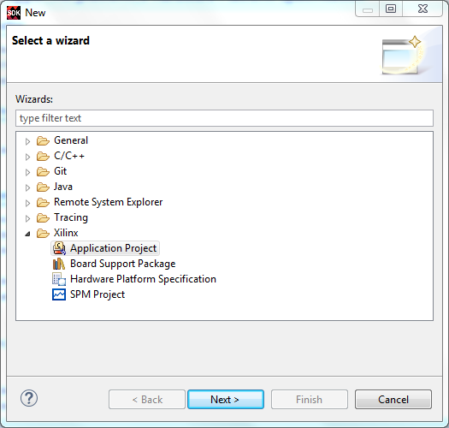Select the General tree label
The width and height of the screenshot is (449, 428).
(71, 140)
